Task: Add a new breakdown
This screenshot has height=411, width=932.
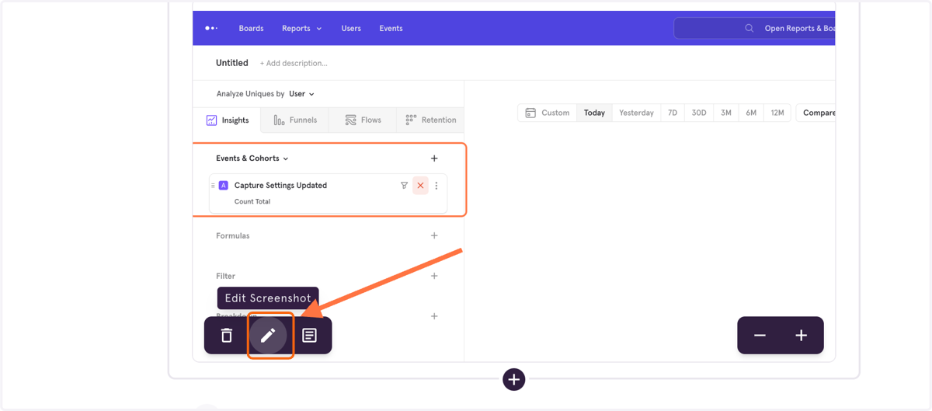Action: (434, 316)
